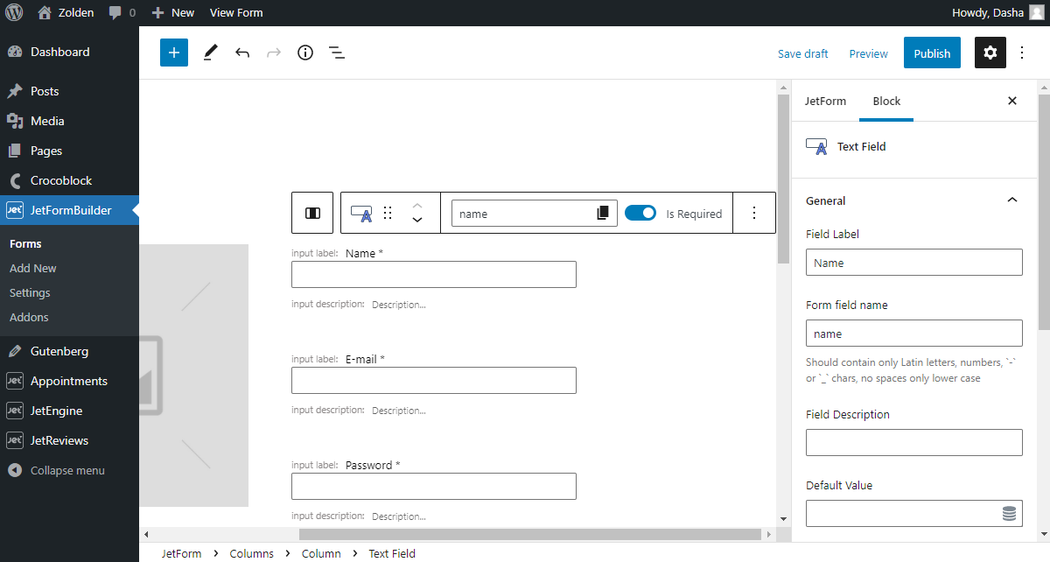1050x562 pixels.
Task: Switch to the JetForm tab
Action: coord(824,101)
